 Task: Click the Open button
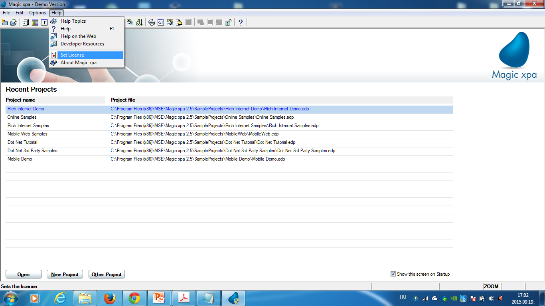(24, 274)
